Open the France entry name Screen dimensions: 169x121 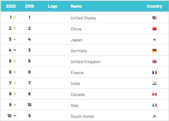pos(77,73)
